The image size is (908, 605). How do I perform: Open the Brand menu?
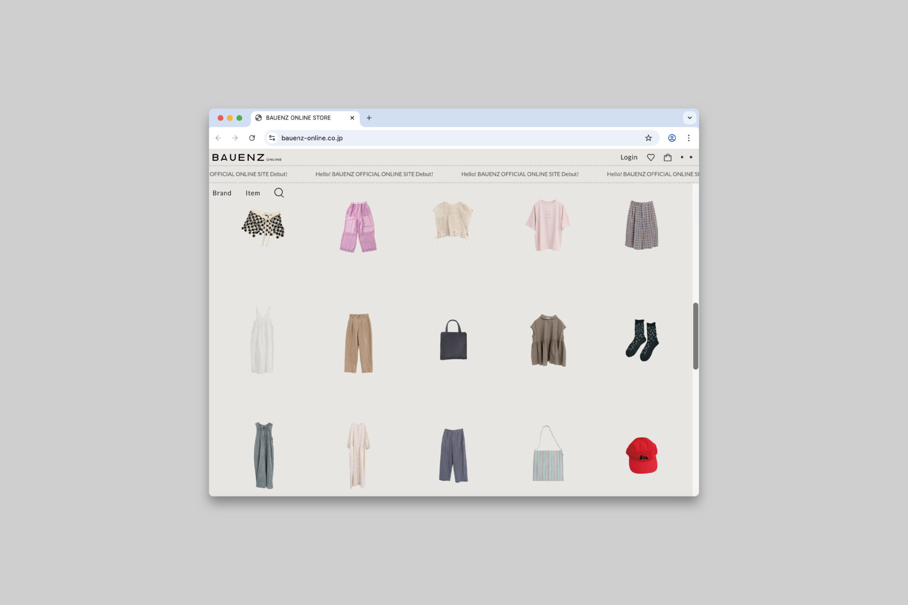(222, 193)
